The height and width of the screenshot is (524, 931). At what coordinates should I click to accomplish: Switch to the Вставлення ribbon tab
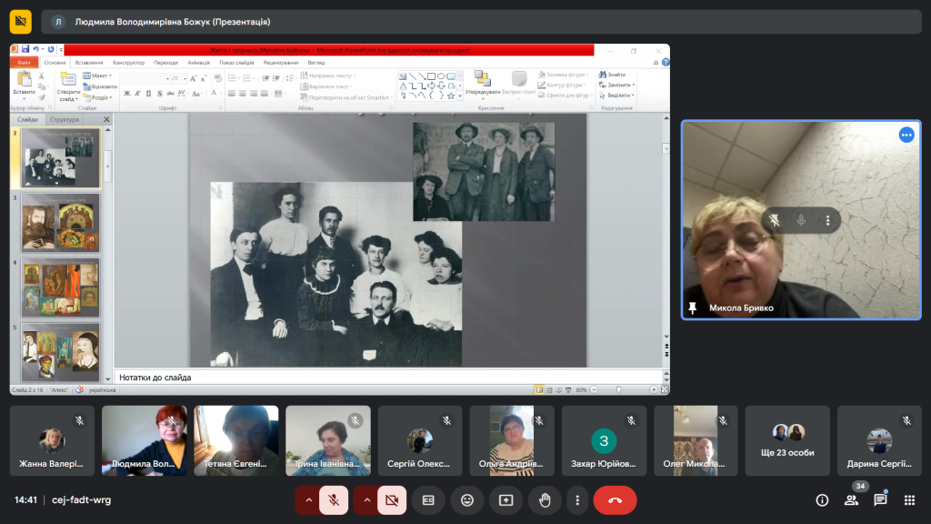[x=89, y=63]
